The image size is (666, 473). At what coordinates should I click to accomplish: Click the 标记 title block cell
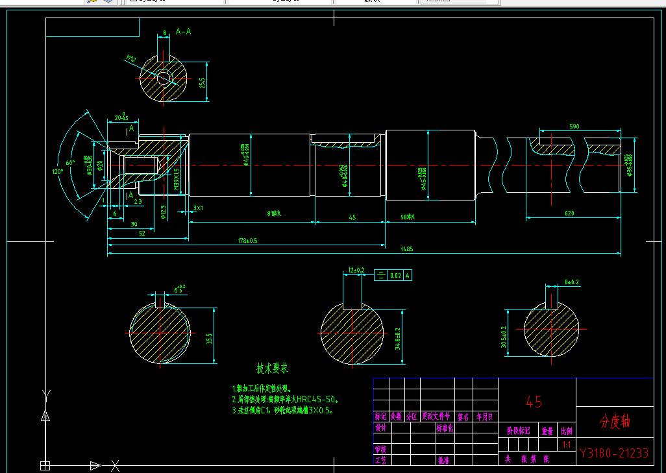point(381,417)
